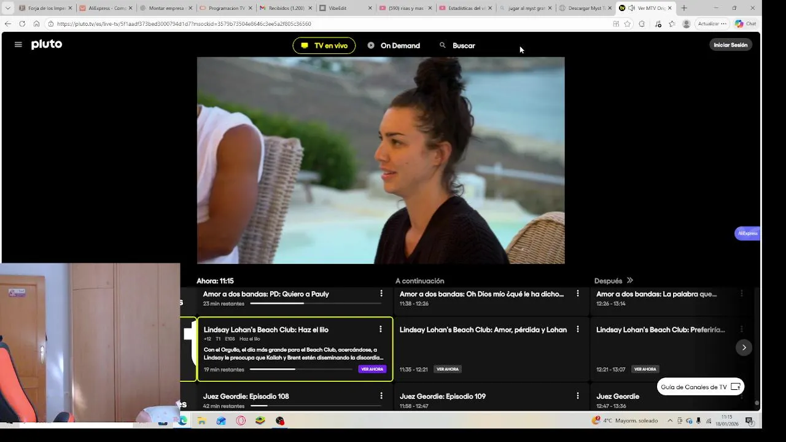Screen dimensions: 786x442
Task: Open the On Demand section
Action: 394,45
